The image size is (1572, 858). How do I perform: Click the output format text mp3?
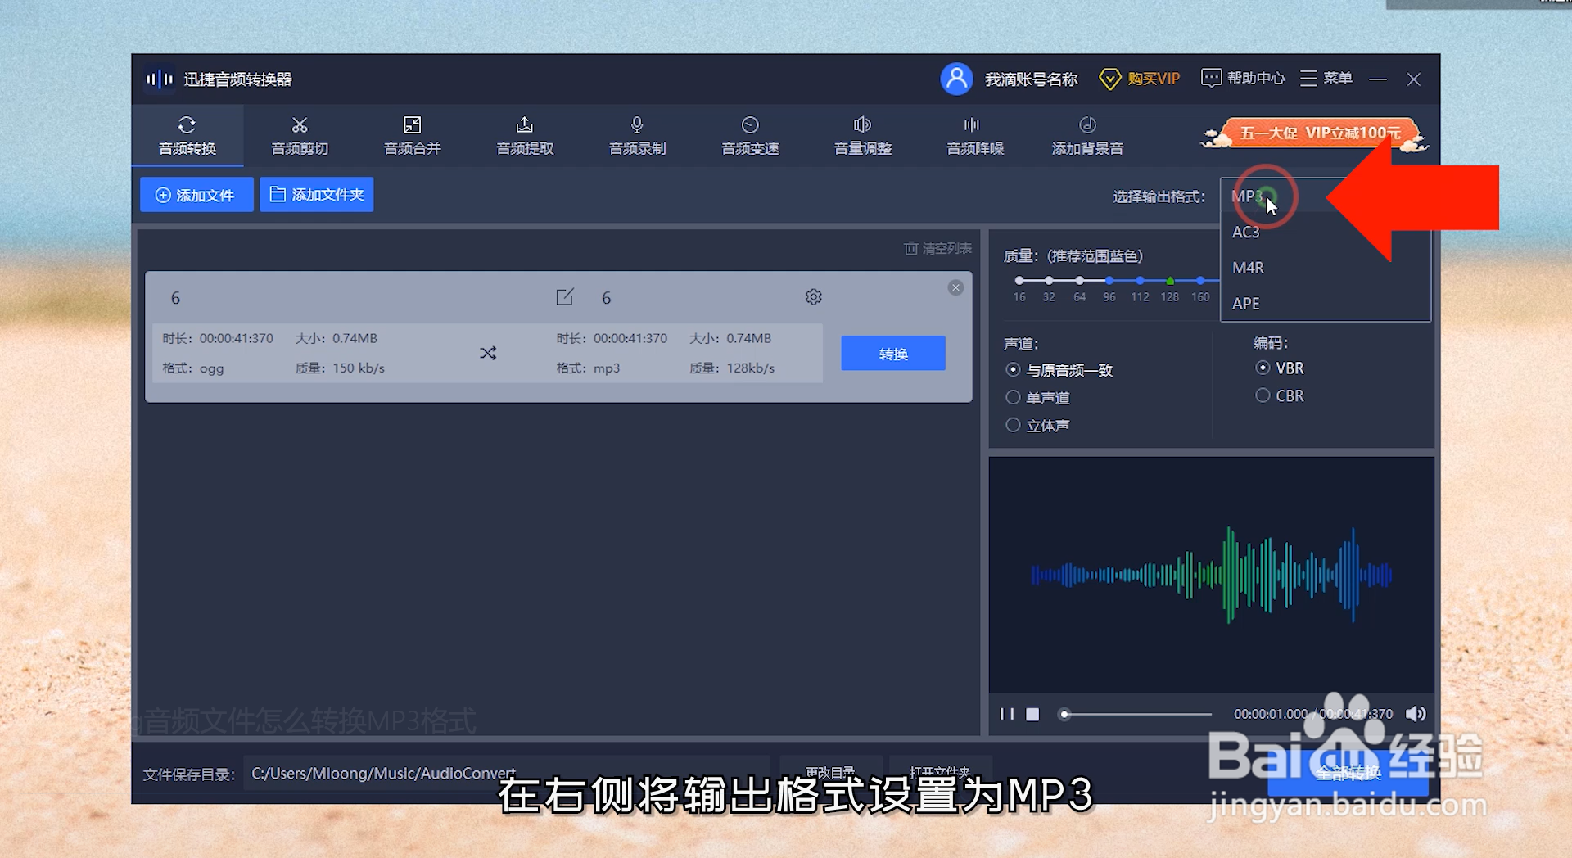point(607,368)
